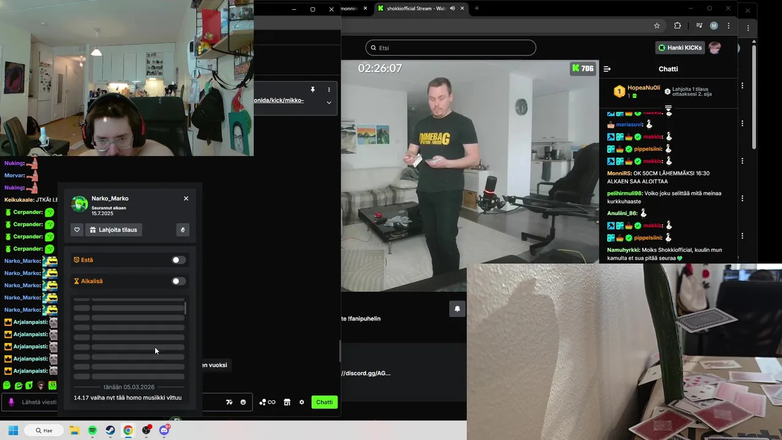
Task: Open the three-dot menu beside pin icon
Action: [x=329, y=89]
